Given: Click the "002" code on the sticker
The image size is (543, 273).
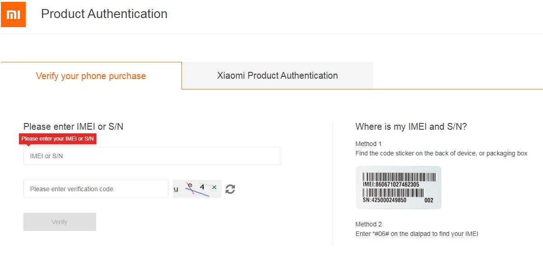Looking at the screenshot, I should [429, 200].
